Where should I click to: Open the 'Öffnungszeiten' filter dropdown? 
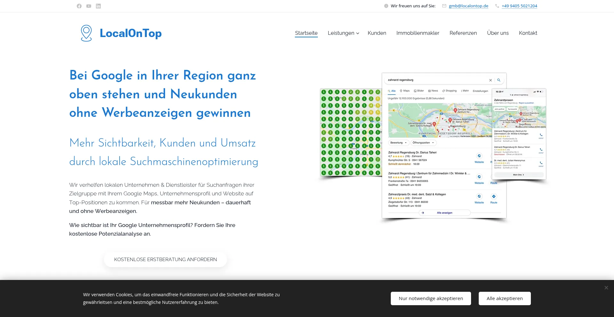423,143
